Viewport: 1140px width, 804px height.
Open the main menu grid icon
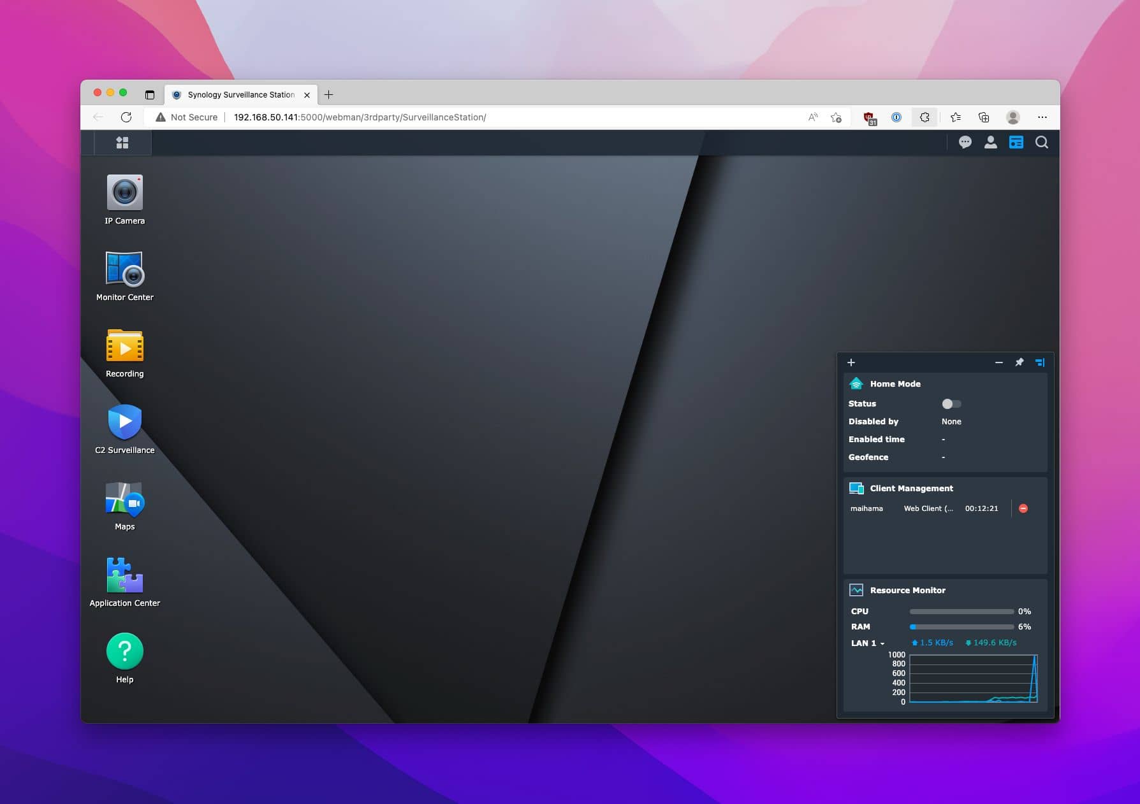[x=122, y=143]
